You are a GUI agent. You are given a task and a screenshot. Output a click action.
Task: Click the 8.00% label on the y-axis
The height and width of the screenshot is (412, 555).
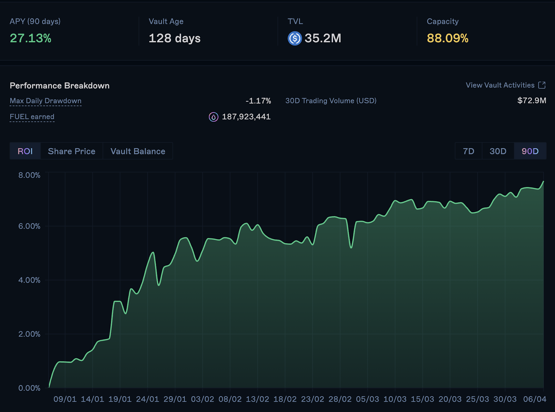pos(29,175)
